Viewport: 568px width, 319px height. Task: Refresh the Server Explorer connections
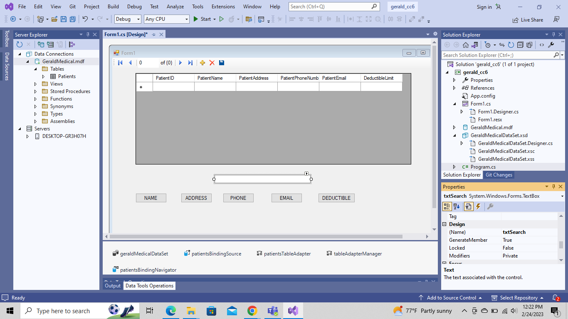pos(20,44)
